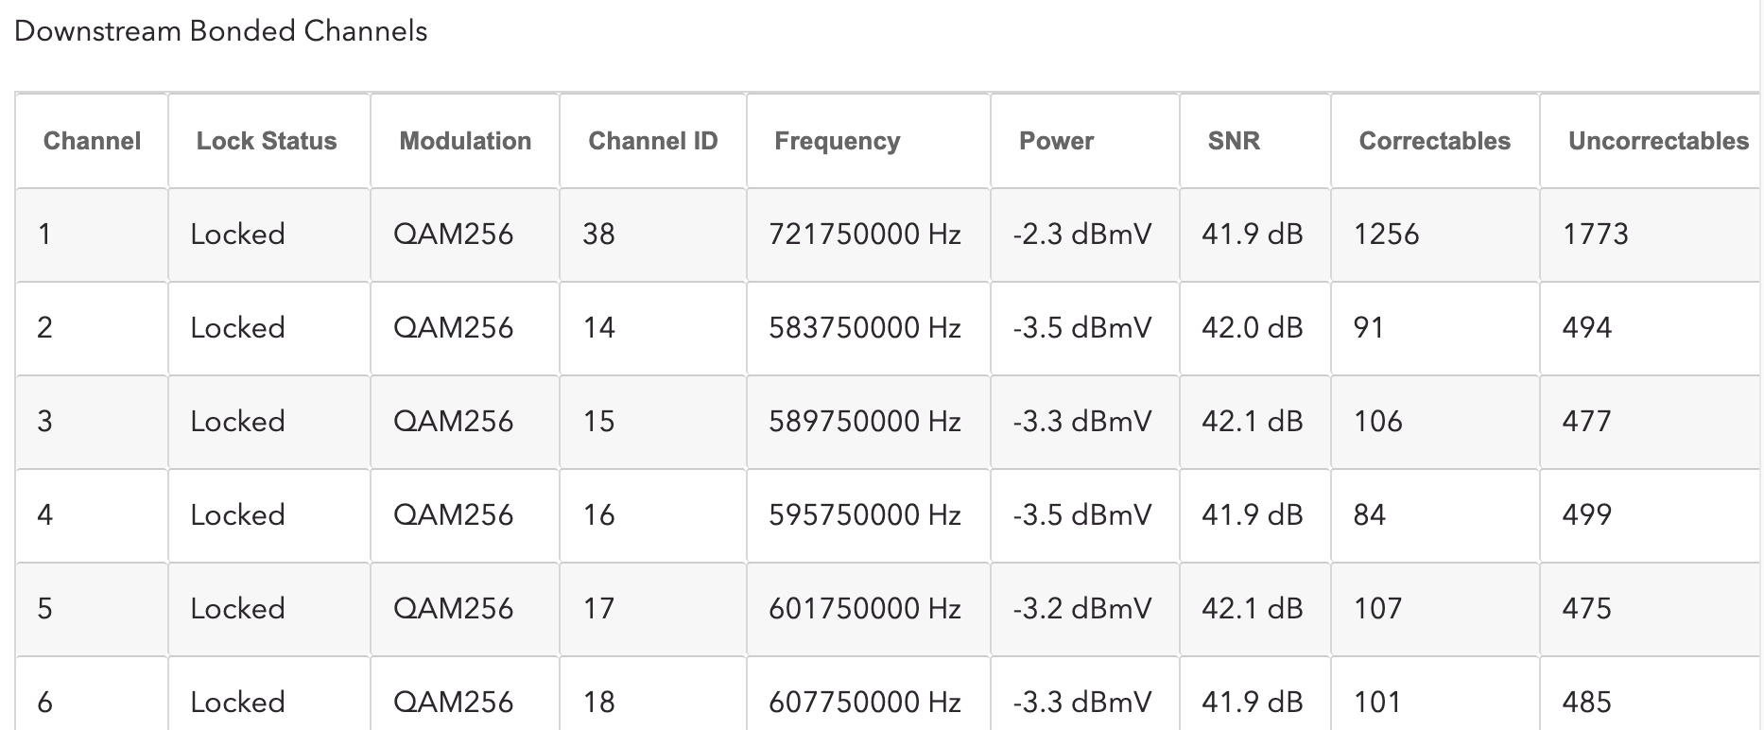Click the -2.3 dBmV power cell
This screenshot has width=1764, height=730.
click(x=1081, y=234)
